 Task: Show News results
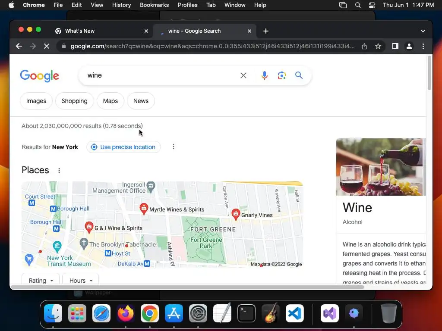point(141,101)
